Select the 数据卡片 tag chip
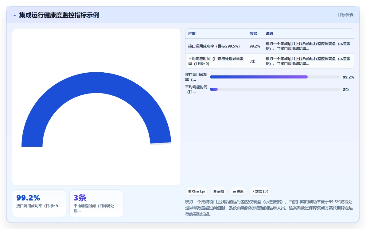The height and width of the screenshot is (229, 366). point(260,191)
